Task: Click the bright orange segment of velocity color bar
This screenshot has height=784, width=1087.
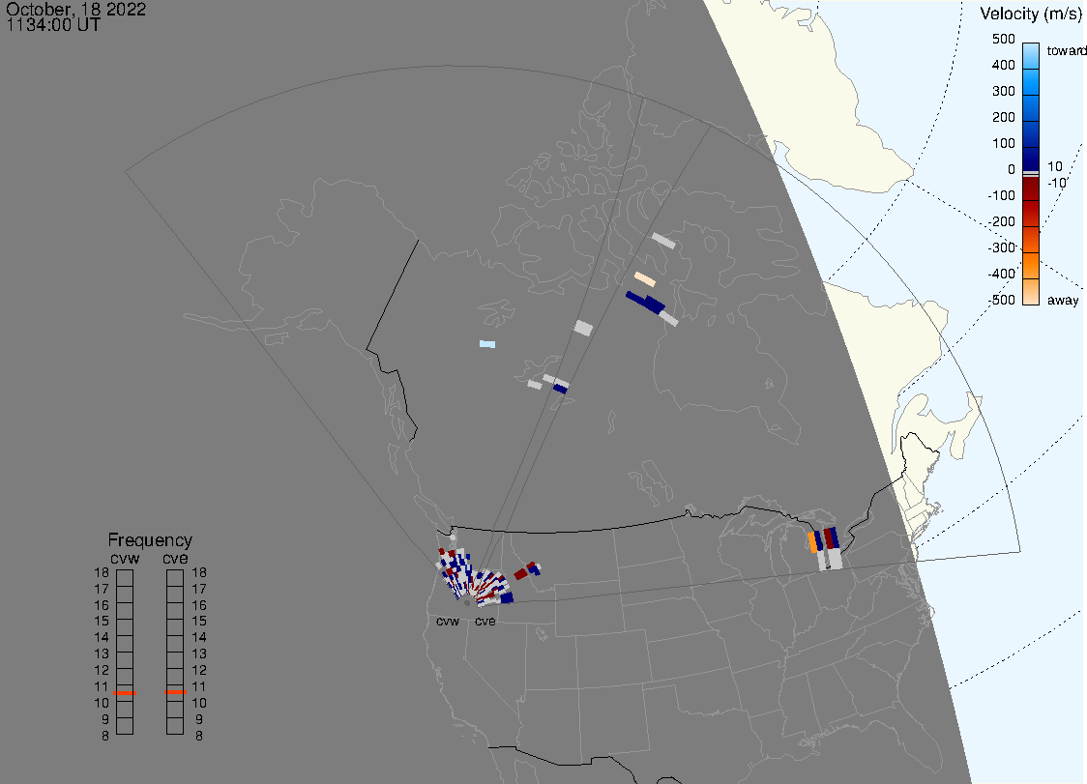Action: click(1031, 264)
